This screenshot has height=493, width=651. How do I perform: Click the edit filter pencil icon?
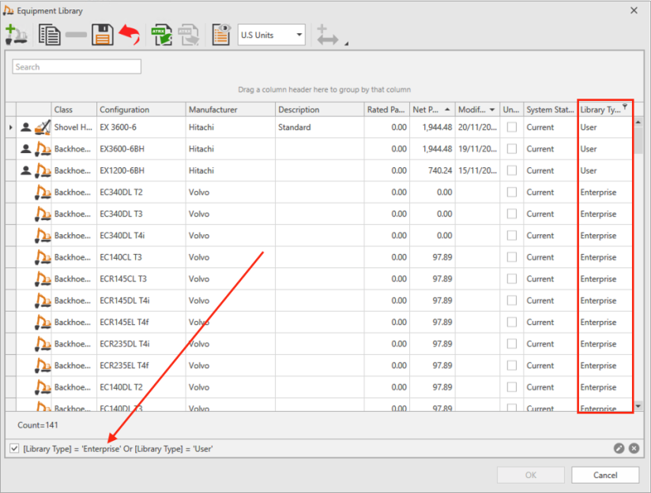pos(619,448)
